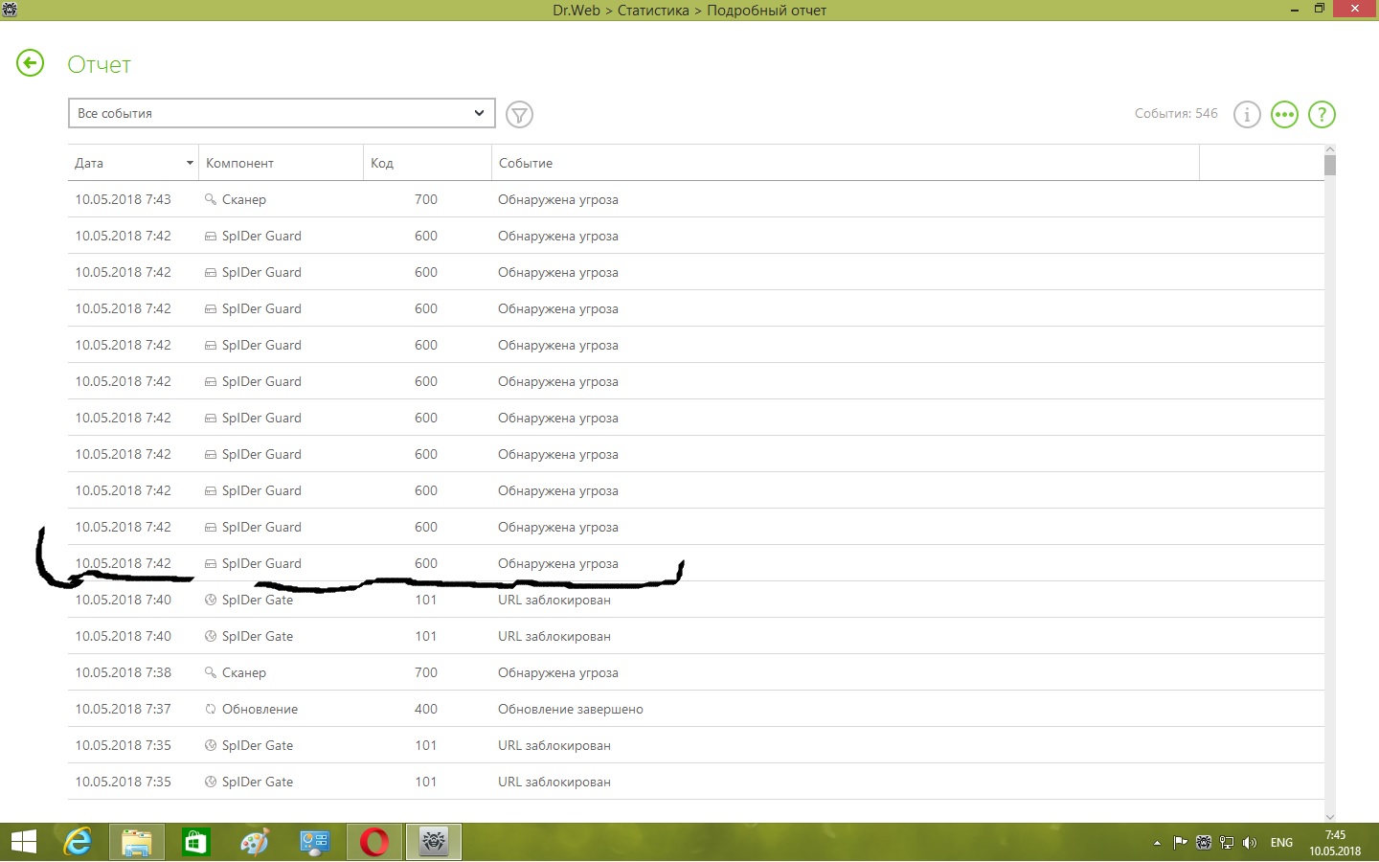Screen dimensions: 1379x862
Task: Open the Dr.Web spider icon in the system tray
Action: tap(1204, 843)
